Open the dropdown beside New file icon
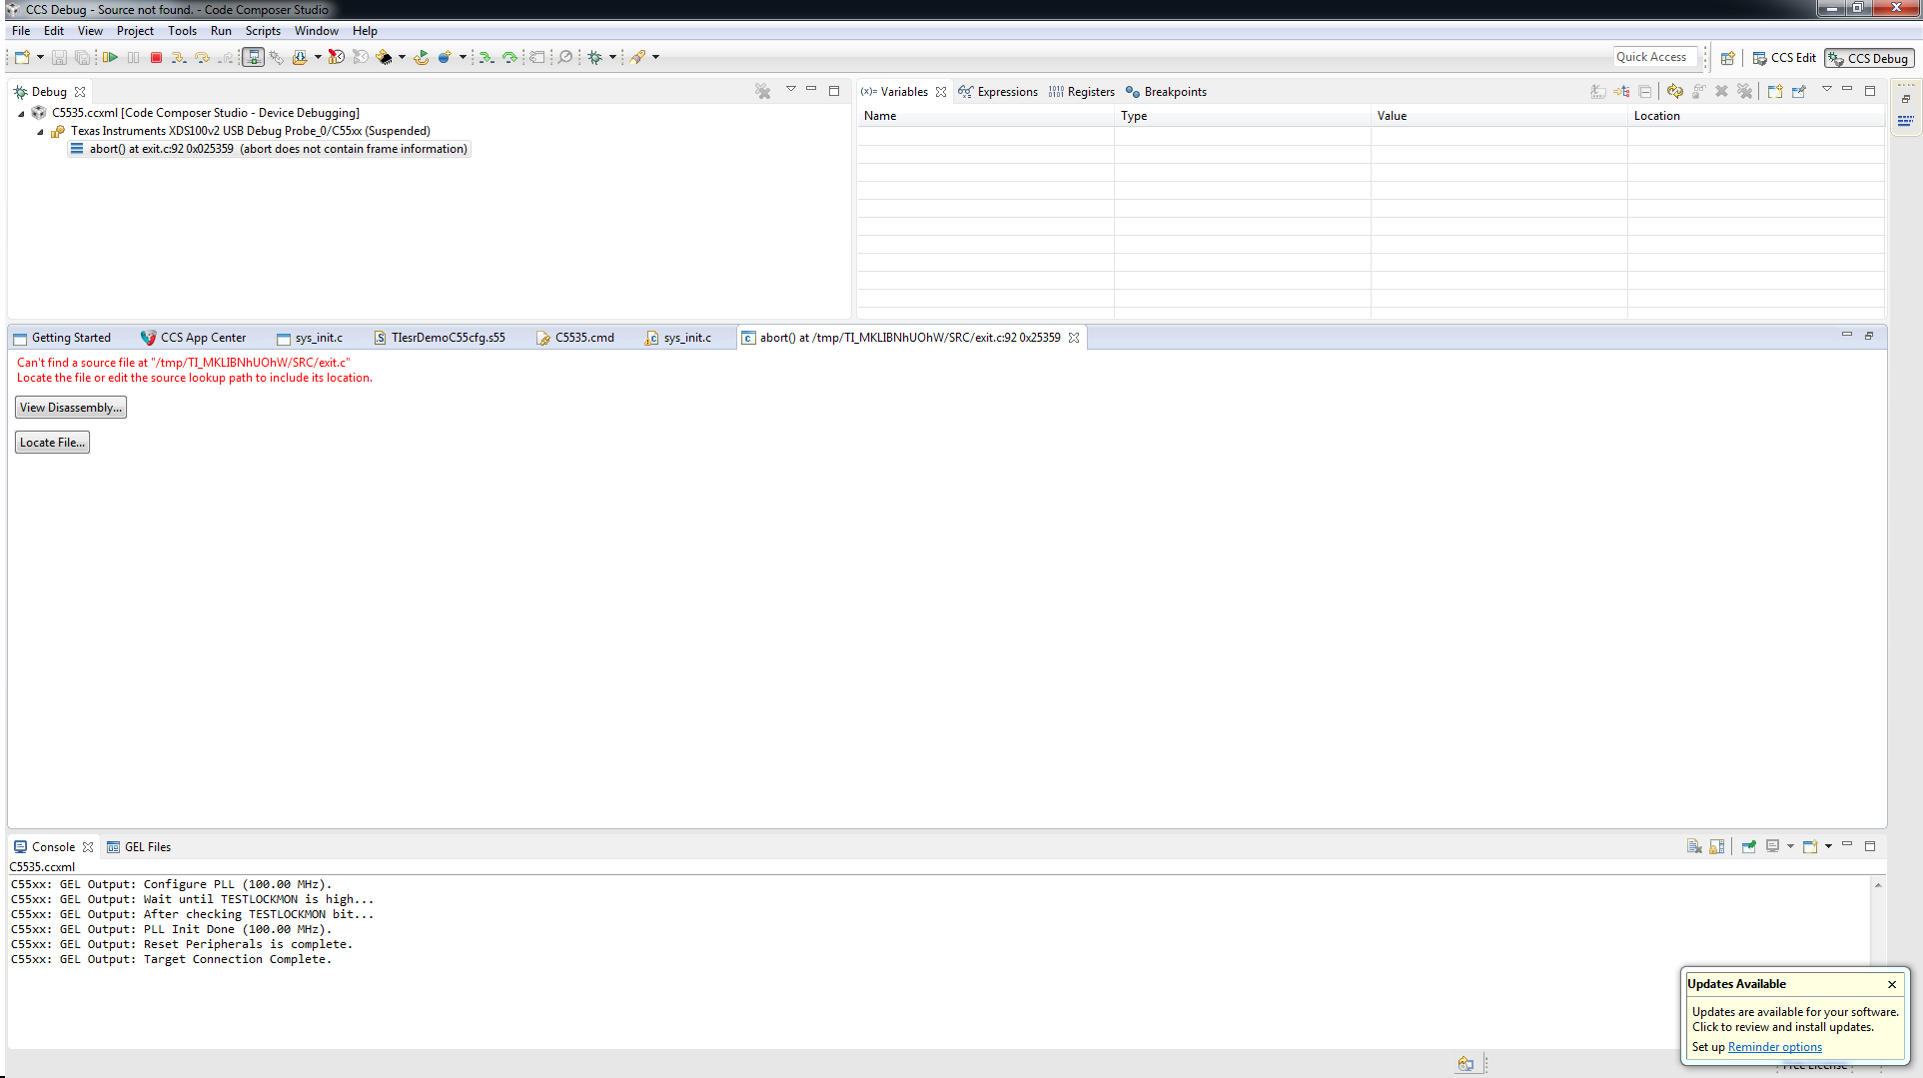Image resolution: width=1923 pixels, height=1078 pixels. [x=41, y=58]
